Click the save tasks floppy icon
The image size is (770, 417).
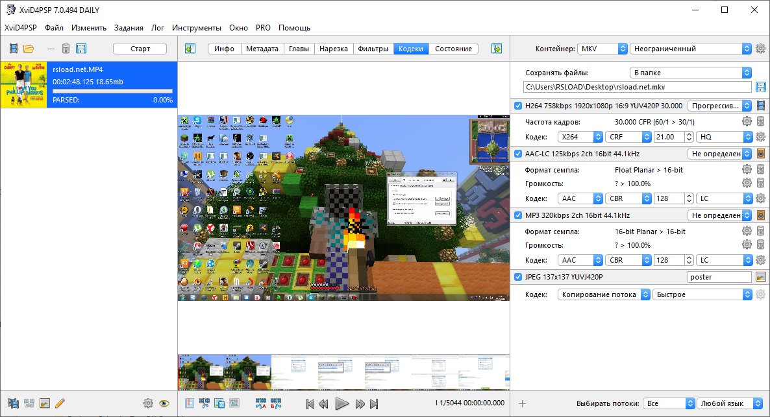pyautogui.click(x=81, y=49)
